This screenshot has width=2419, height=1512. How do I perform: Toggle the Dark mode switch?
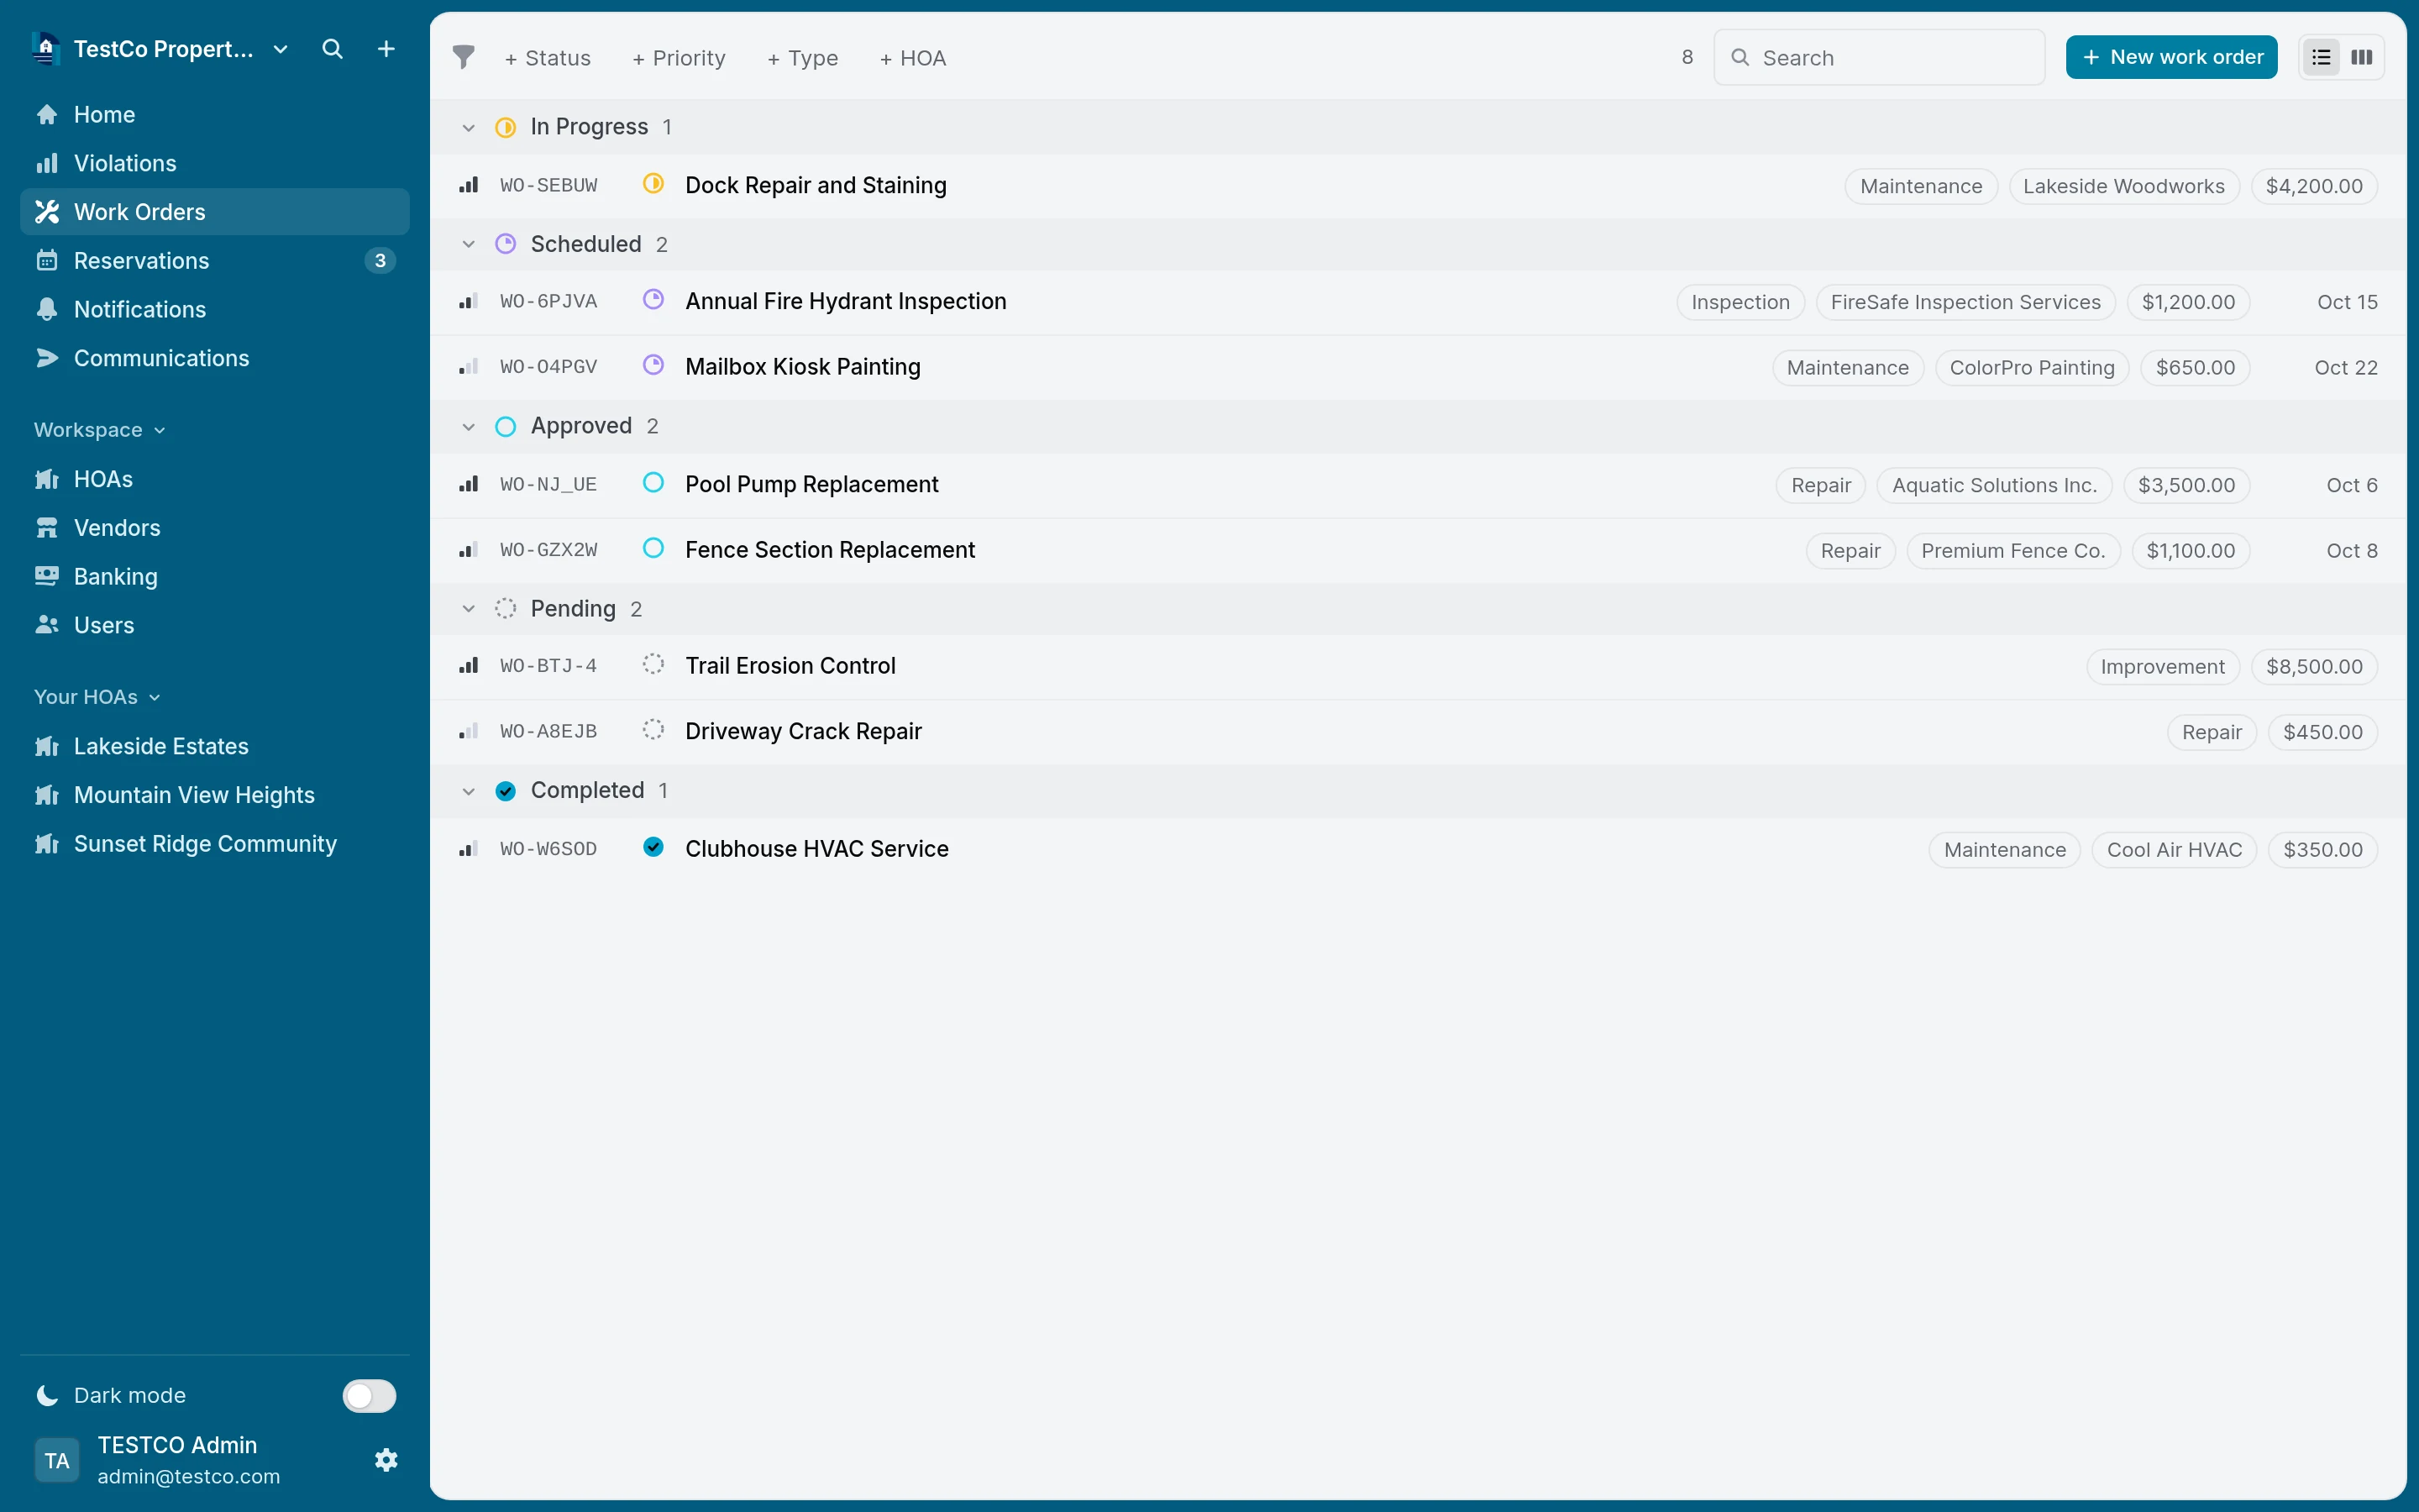(369, 1395)
